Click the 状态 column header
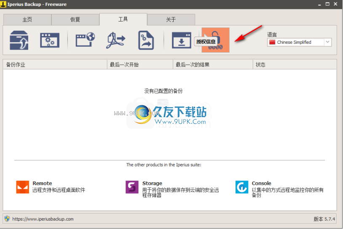The height and width of the screenshot is (229, 343). 295,64
